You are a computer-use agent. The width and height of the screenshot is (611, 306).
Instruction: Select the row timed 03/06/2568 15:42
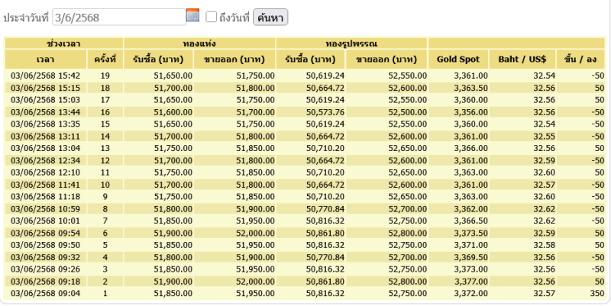click(x=305, y=76)
